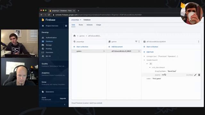Click the Extensions icon

pos(43,92)
